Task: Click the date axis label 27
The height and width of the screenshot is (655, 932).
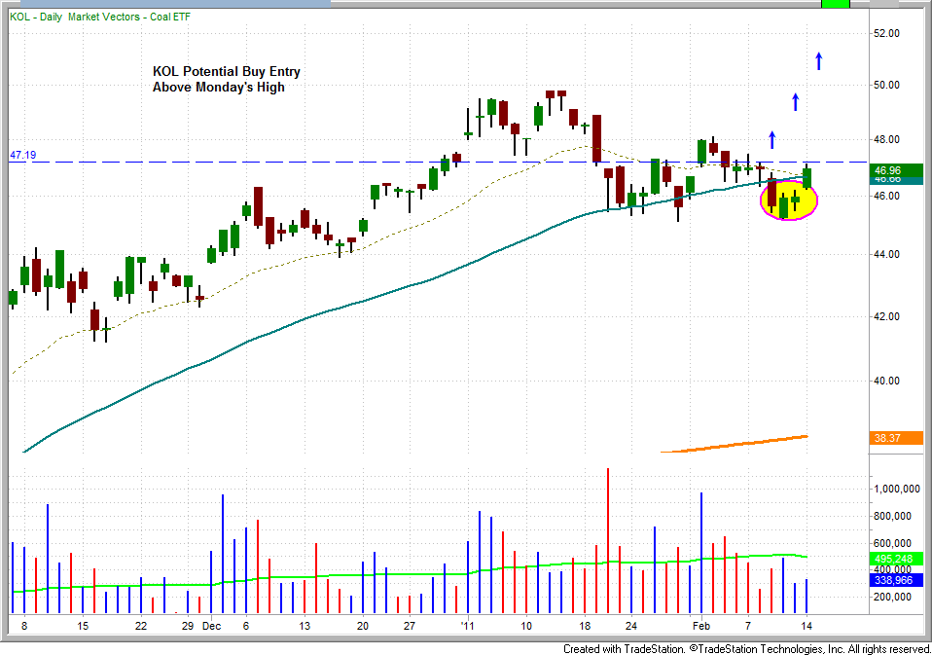Action: (409, 626)
